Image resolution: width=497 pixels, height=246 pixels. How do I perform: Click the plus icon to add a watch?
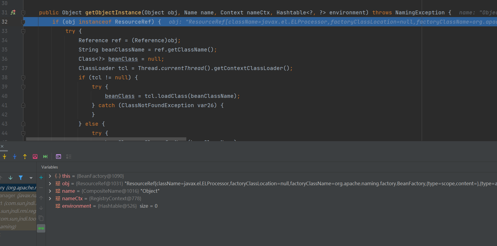point(41,178)
